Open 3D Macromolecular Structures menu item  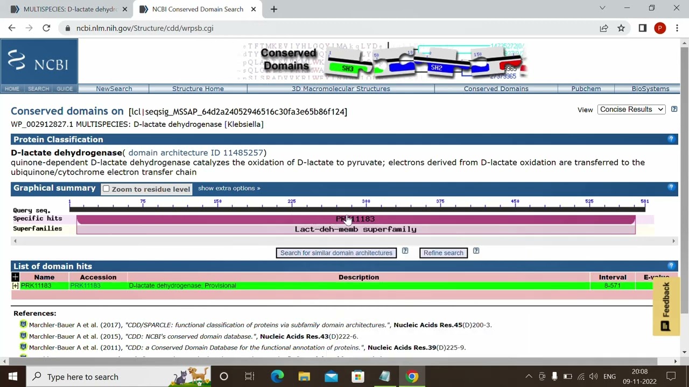[341, 89]
